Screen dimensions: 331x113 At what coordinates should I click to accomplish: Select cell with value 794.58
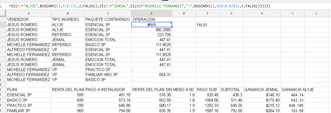(108, 110)
